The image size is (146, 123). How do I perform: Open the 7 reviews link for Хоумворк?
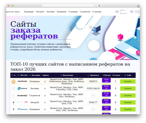tap(115, 81)
